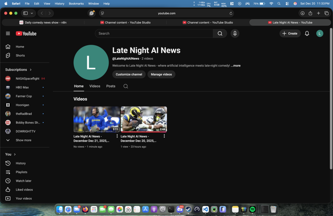Click the Wi-Fi status icon
The image size is (333, 216).
point(271,4)
